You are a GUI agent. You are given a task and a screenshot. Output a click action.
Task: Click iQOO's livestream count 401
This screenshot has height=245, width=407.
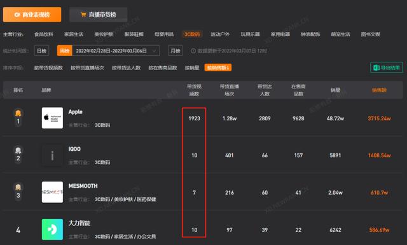coord(229,155)
